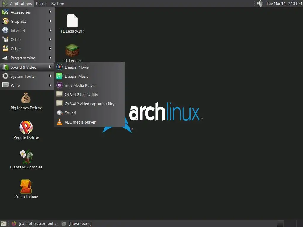Expand the Internet submenu arrow
This screenshot has height=227, width=303.
point(50,30)
